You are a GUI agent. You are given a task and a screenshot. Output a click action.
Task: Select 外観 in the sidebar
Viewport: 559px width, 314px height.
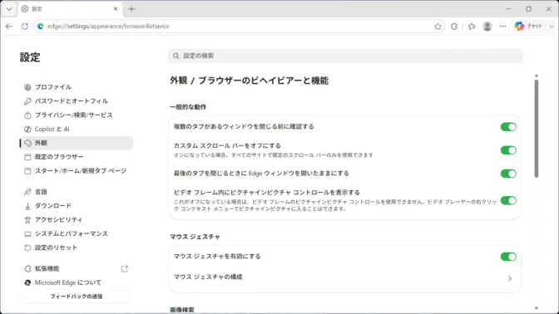point(77,143)
